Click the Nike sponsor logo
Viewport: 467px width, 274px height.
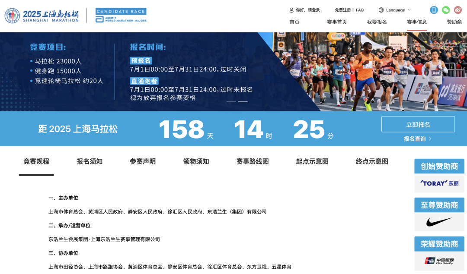click(439, 222)
